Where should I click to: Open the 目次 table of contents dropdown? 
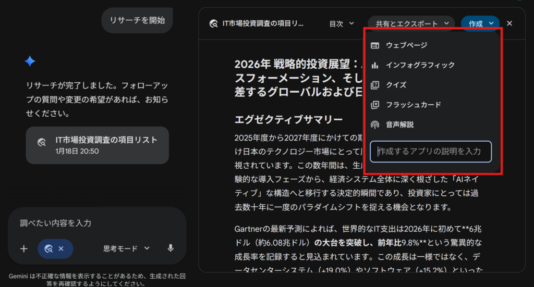(x=342, y=23)
